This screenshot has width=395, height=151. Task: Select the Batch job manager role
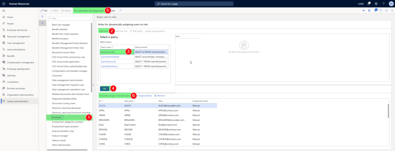point(61,25)
